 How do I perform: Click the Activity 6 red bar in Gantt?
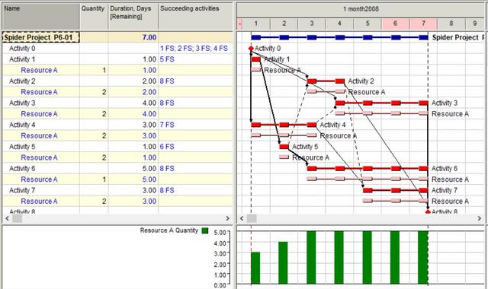(x=368, y=168)
